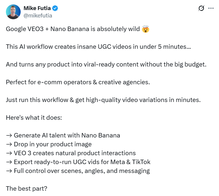Viewport: 219px width, 196px height.
Task: Click the Grok icon on the post
Action: [201, 9]
